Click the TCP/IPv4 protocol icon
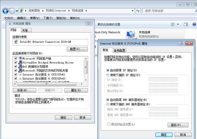The image size is (197, 139). pos(20,79)
